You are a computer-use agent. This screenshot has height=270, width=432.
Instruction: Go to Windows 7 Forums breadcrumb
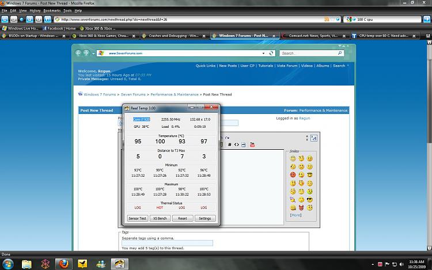pos(100,94)
